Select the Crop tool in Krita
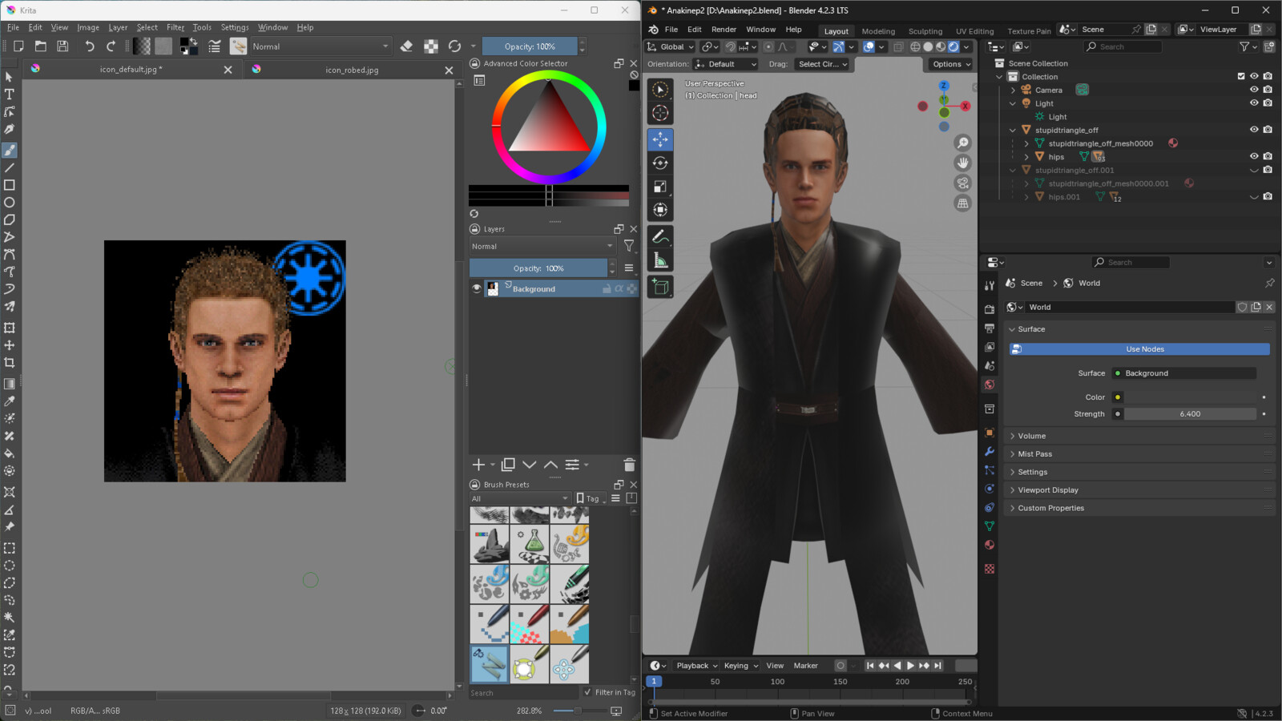Screen dimensions: 1282x721 tap(10, 363)
